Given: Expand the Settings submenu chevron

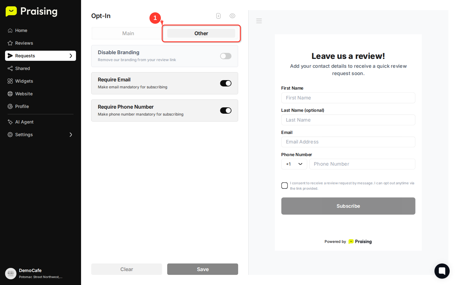Looking at the screenshot, I should [71, 135].
